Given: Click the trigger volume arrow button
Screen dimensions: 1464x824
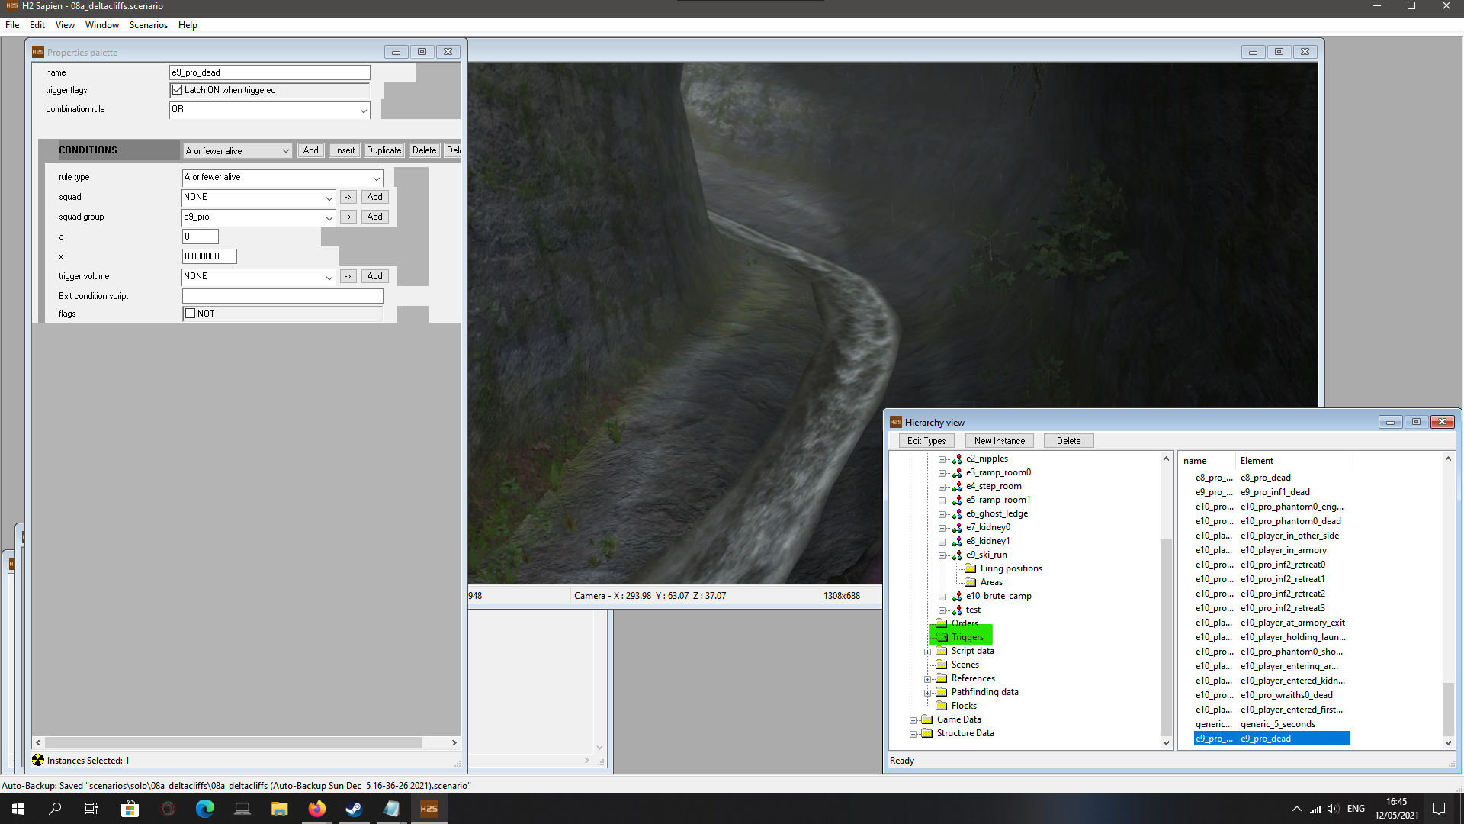Looking at the screenshot, I should 348,276.
